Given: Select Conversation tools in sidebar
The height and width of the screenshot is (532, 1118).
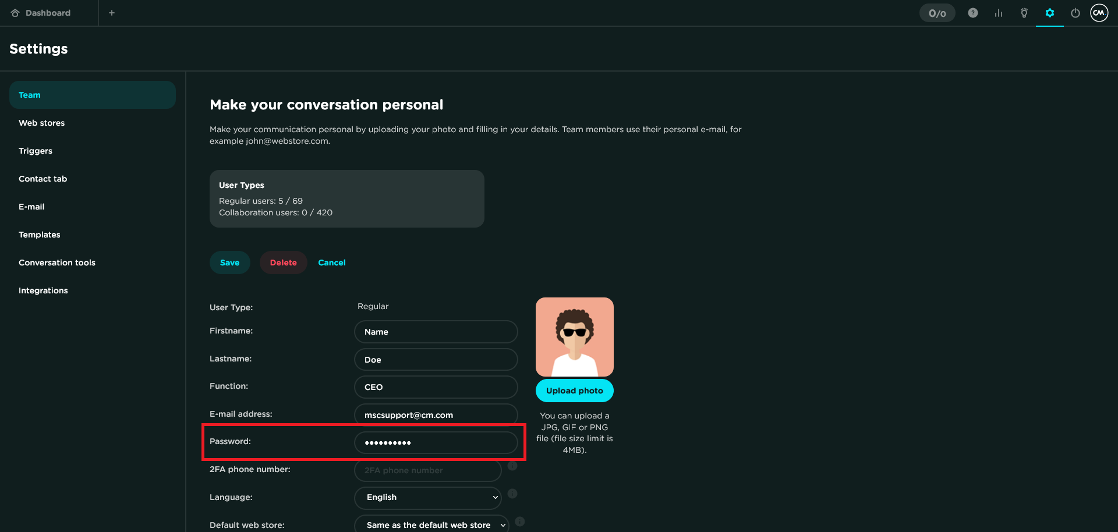Looking at the screenshot, I should pos(57,263).
